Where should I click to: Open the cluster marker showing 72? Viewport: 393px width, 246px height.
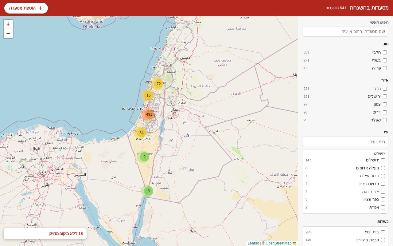(159, 84)
